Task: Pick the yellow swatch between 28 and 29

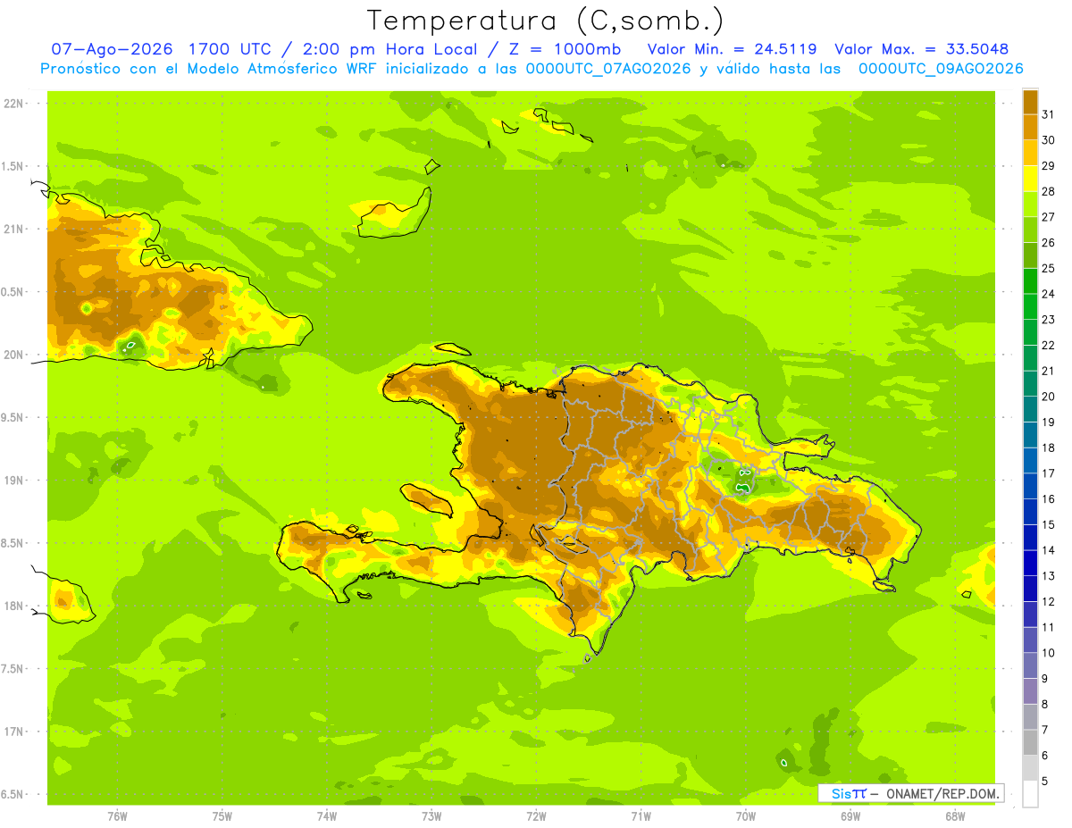Action: point(1030,179)
